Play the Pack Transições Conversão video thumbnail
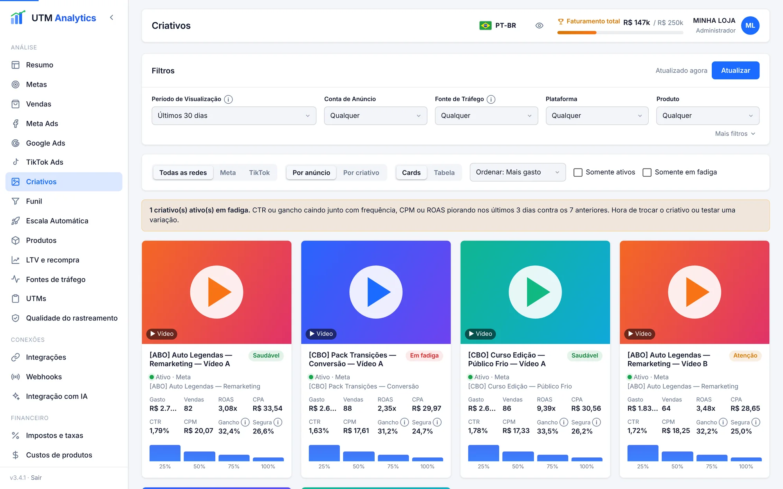The height and width of the screenshot is (489, 783). [376, 292]
